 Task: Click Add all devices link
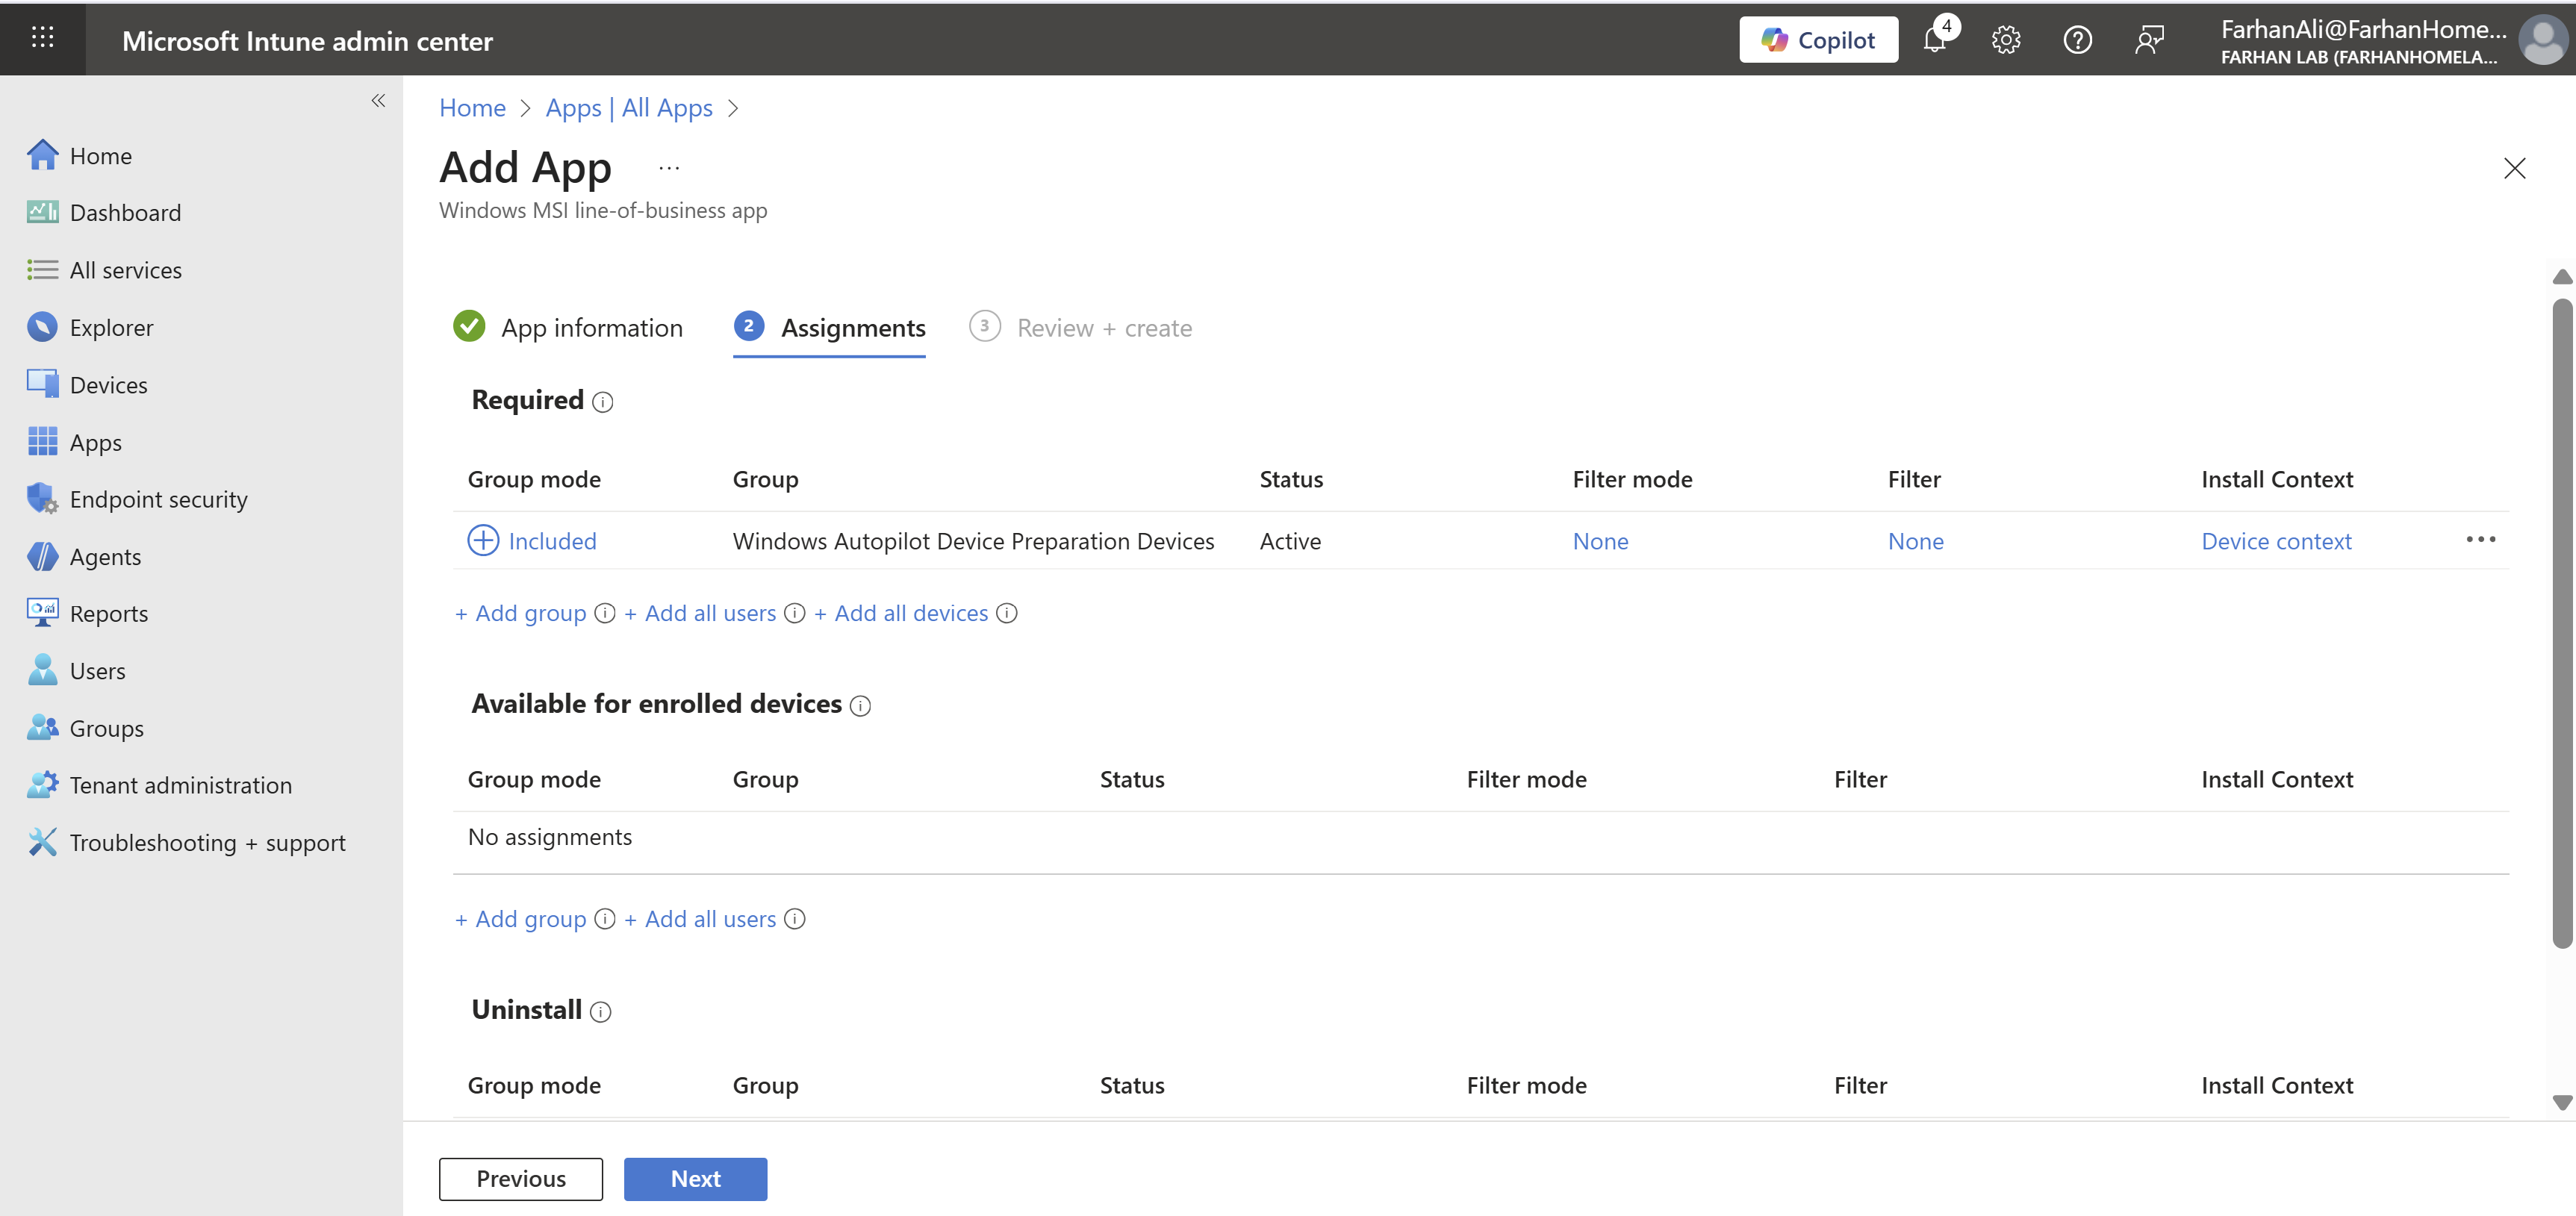click(910, 613)
